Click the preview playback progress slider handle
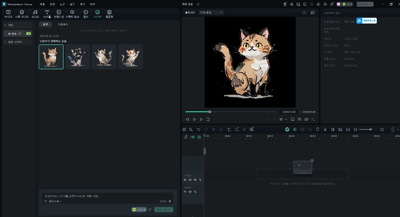 pyautogui.click(x=210, y=112)
